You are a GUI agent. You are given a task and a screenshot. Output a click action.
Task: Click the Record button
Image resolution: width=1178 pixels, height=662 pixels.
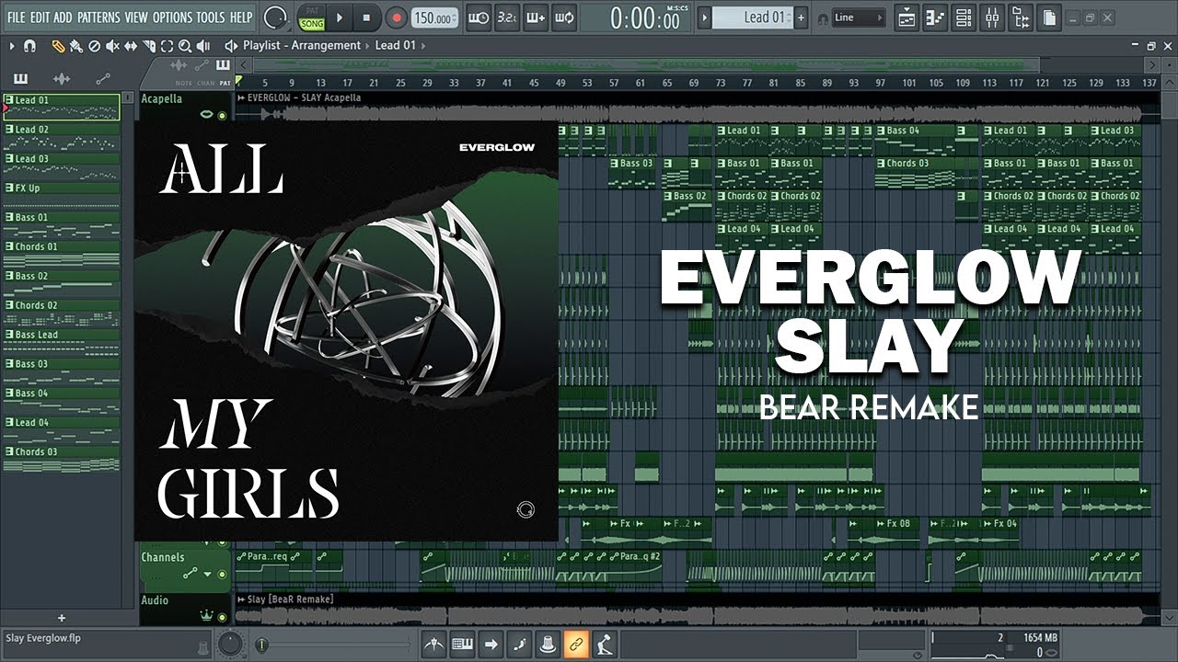(x=397, y=17)
